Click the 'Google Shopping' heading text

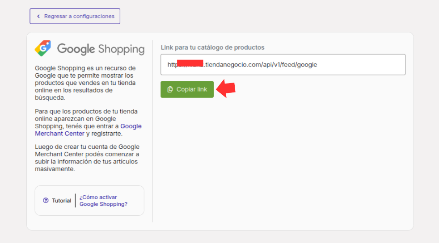101,49
